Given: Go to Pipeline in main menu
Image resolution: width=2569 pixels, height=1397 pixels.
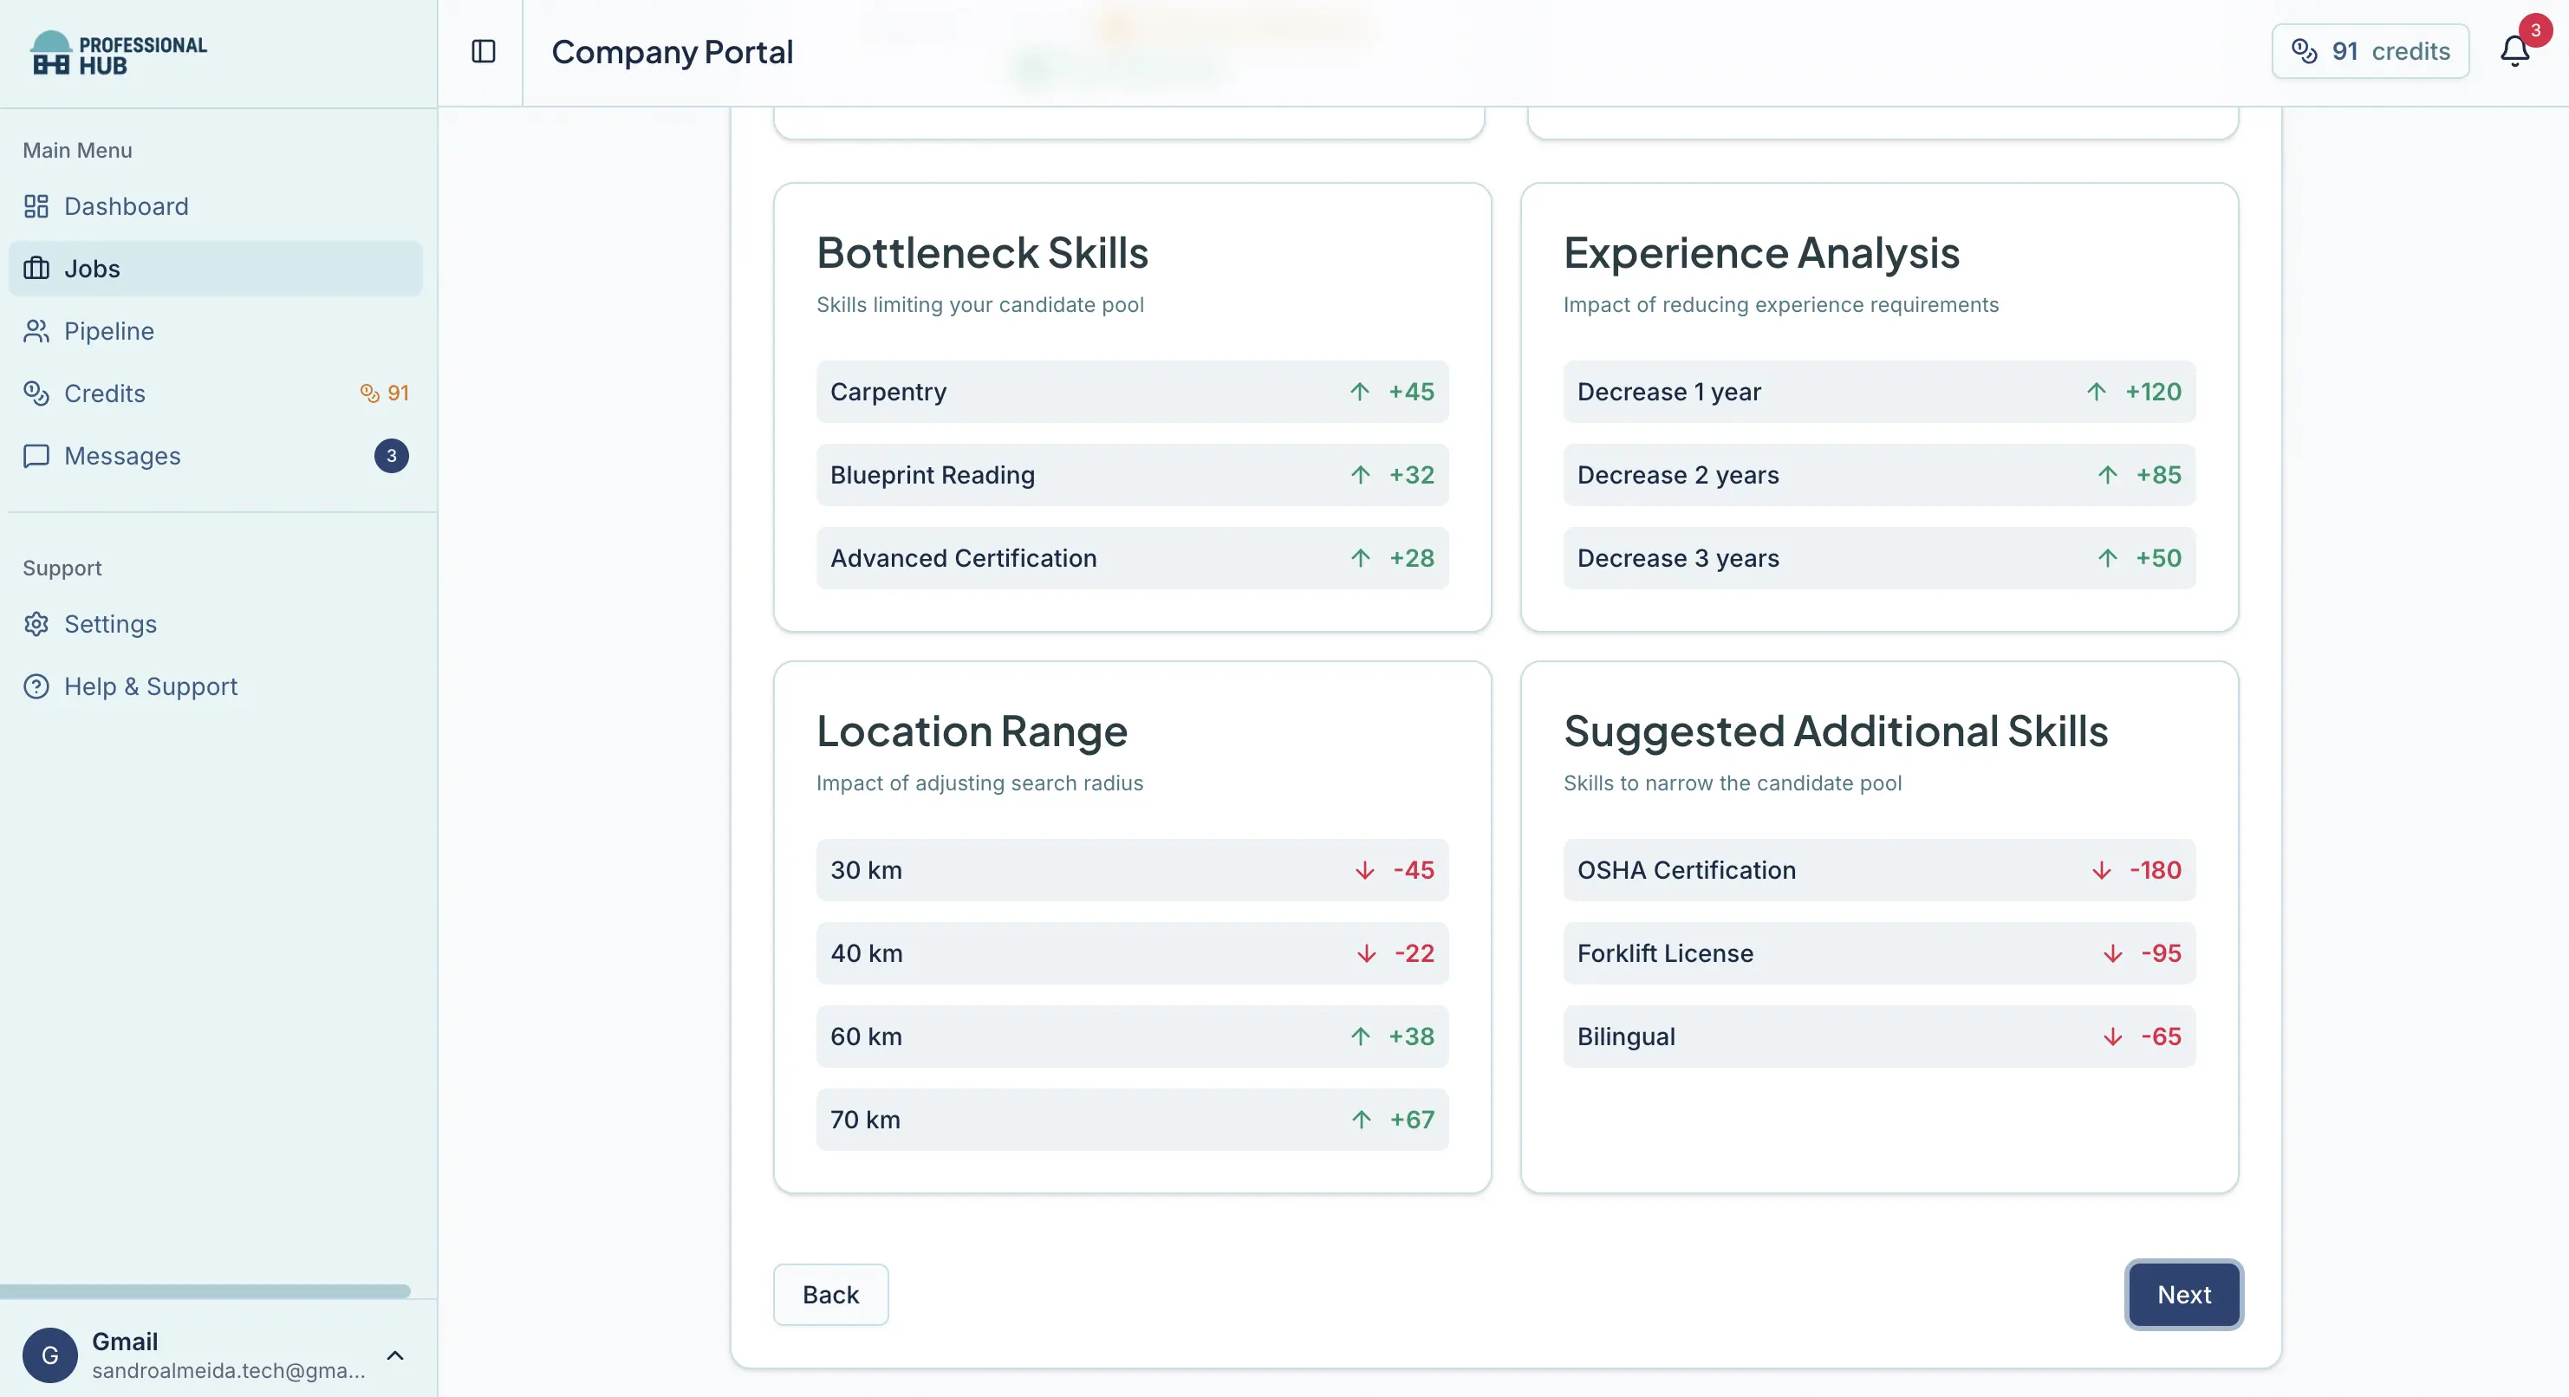Looking at the screenshot, I should (x=108, y=331).
